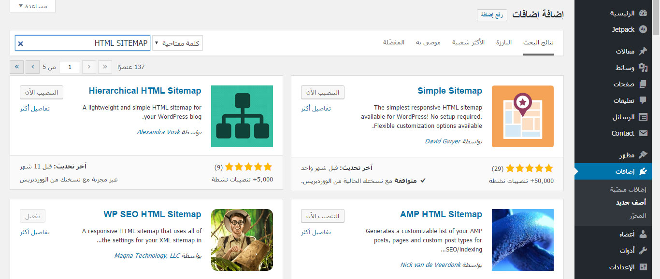
Task: Click the وسائط media icon
Action: pos(643,68)
